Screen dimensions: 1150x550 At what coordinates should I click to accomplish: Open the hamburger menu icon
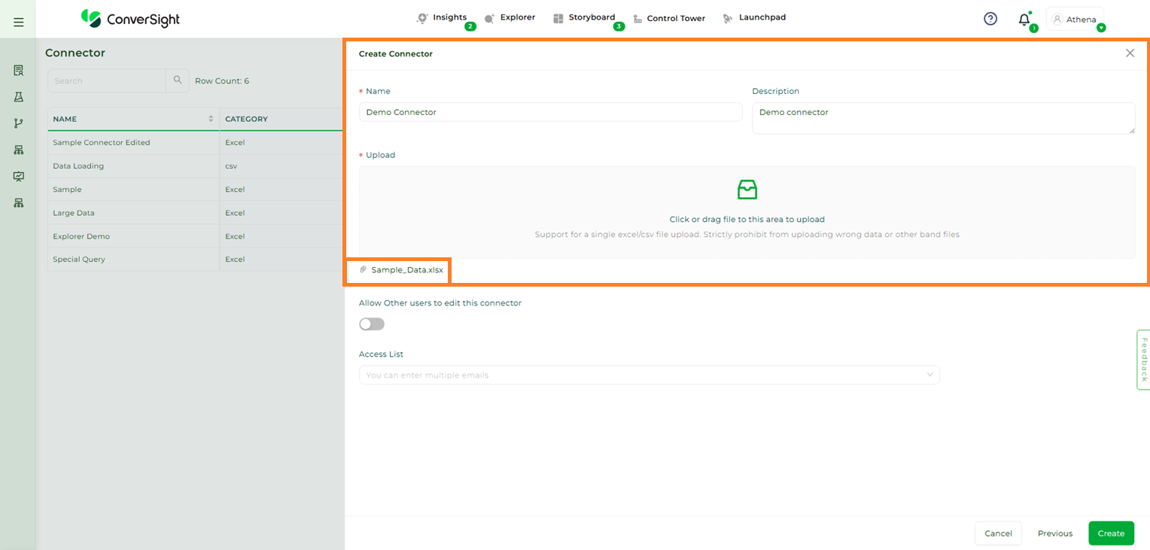18,23
